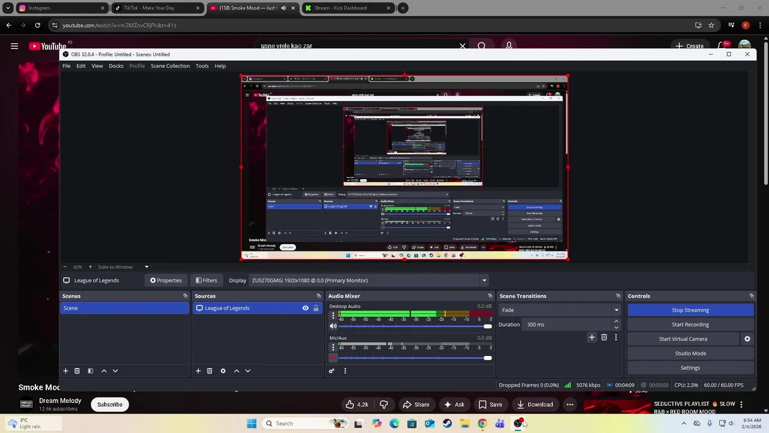This screenshot has height=433, width=769.
Task: Open OBS Edit menu
Action: 81,66
